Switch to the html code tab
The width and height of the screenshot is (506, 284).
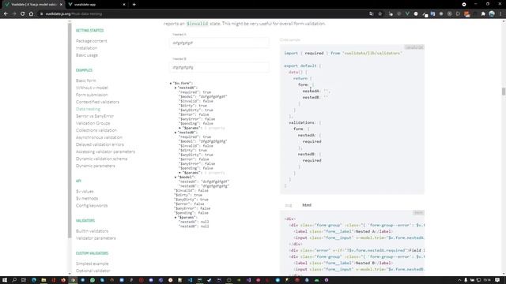coord(307,205)
